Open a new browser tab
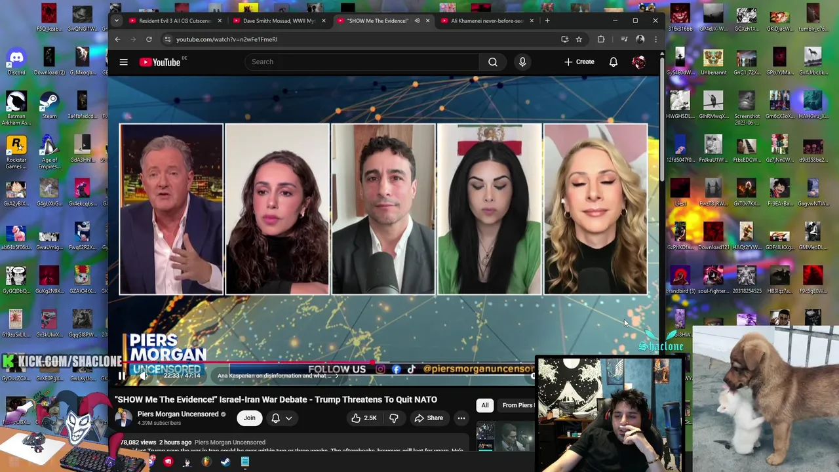This screenshot has width=839, height=472. (x=547, y=21)
